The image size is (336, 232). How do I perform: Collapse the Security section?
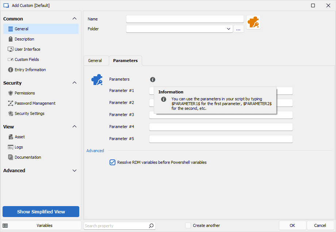(75, 83)
